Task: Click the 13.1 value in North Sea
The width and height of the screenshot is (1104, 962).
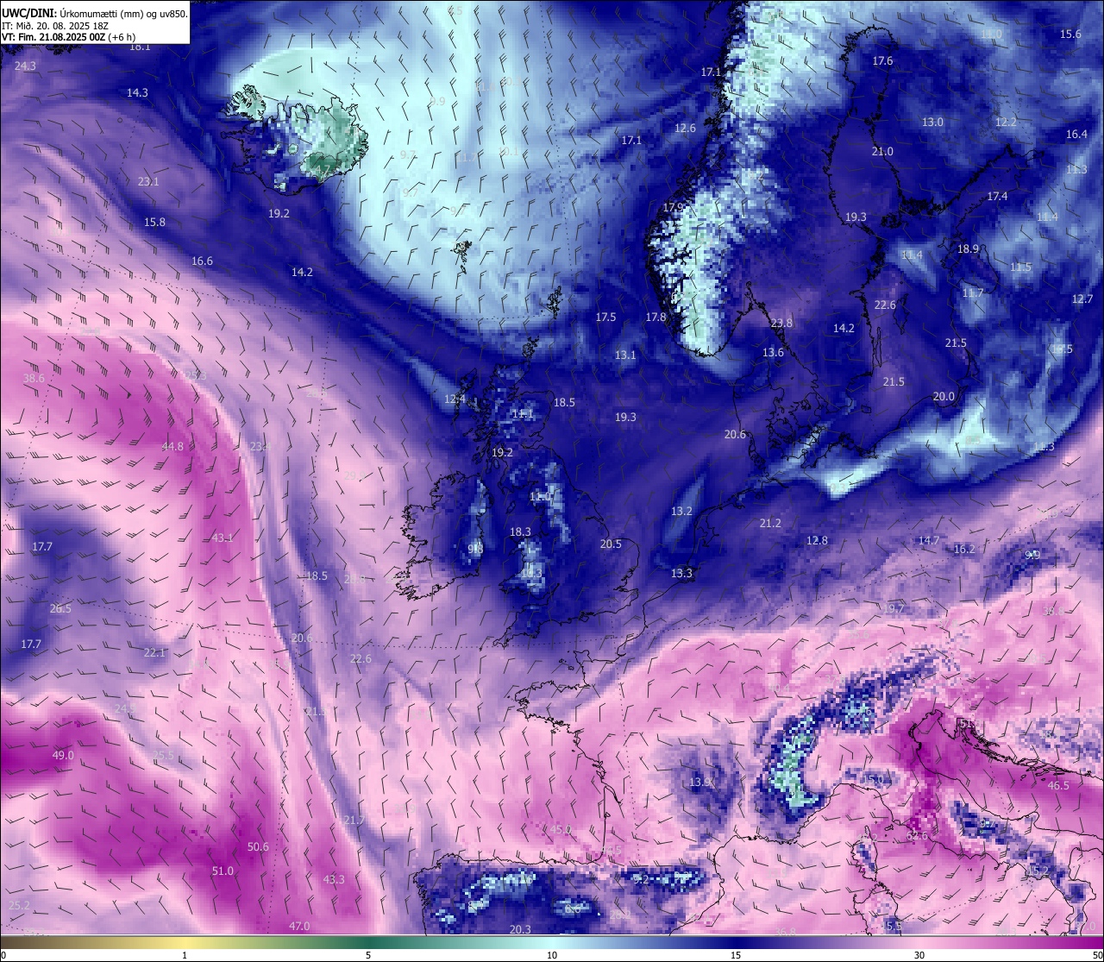Action: click(625, 355)
